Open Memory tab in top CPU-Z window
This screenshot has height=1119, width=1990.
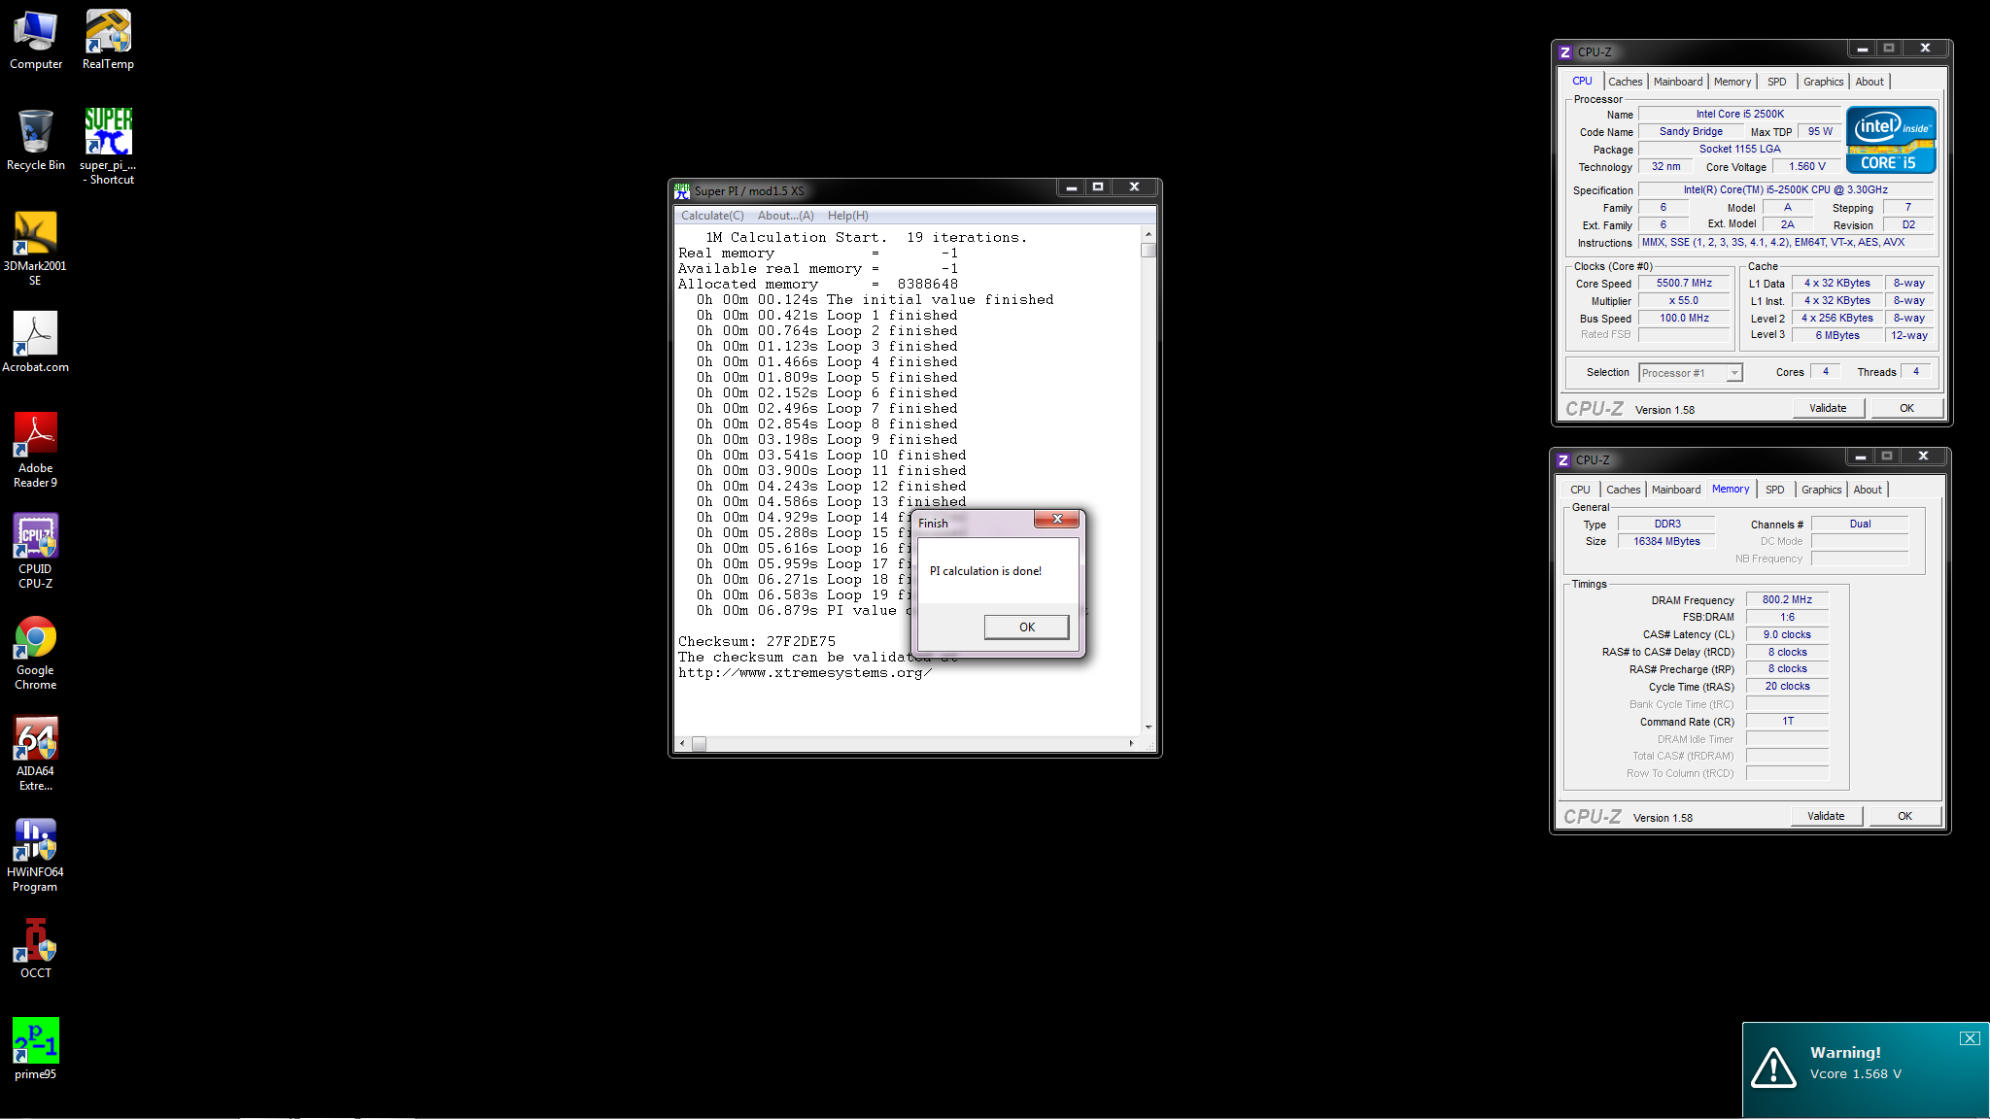(1733, 82)
